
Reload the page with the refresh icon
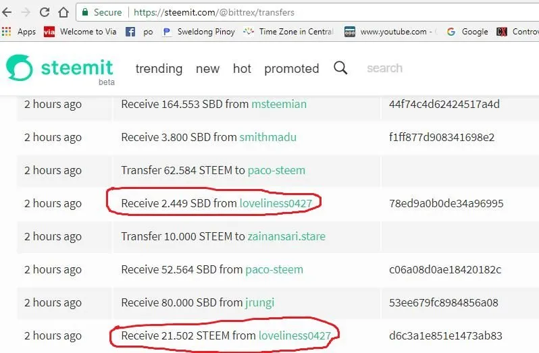(x=45, y=12)
